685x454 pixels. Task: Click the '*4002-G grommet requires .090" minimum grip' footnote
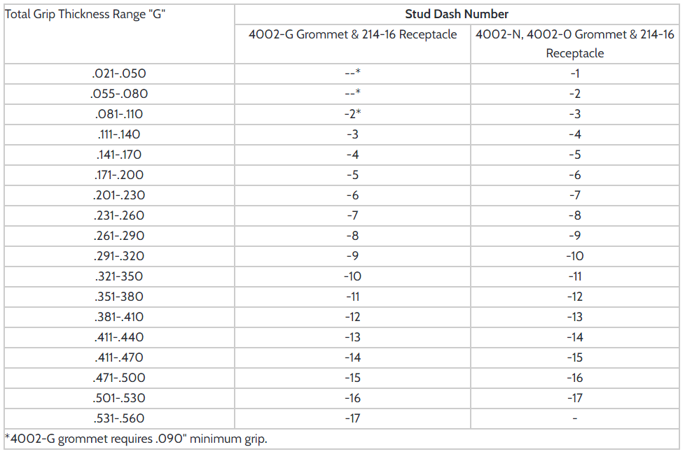coord(136,439)
